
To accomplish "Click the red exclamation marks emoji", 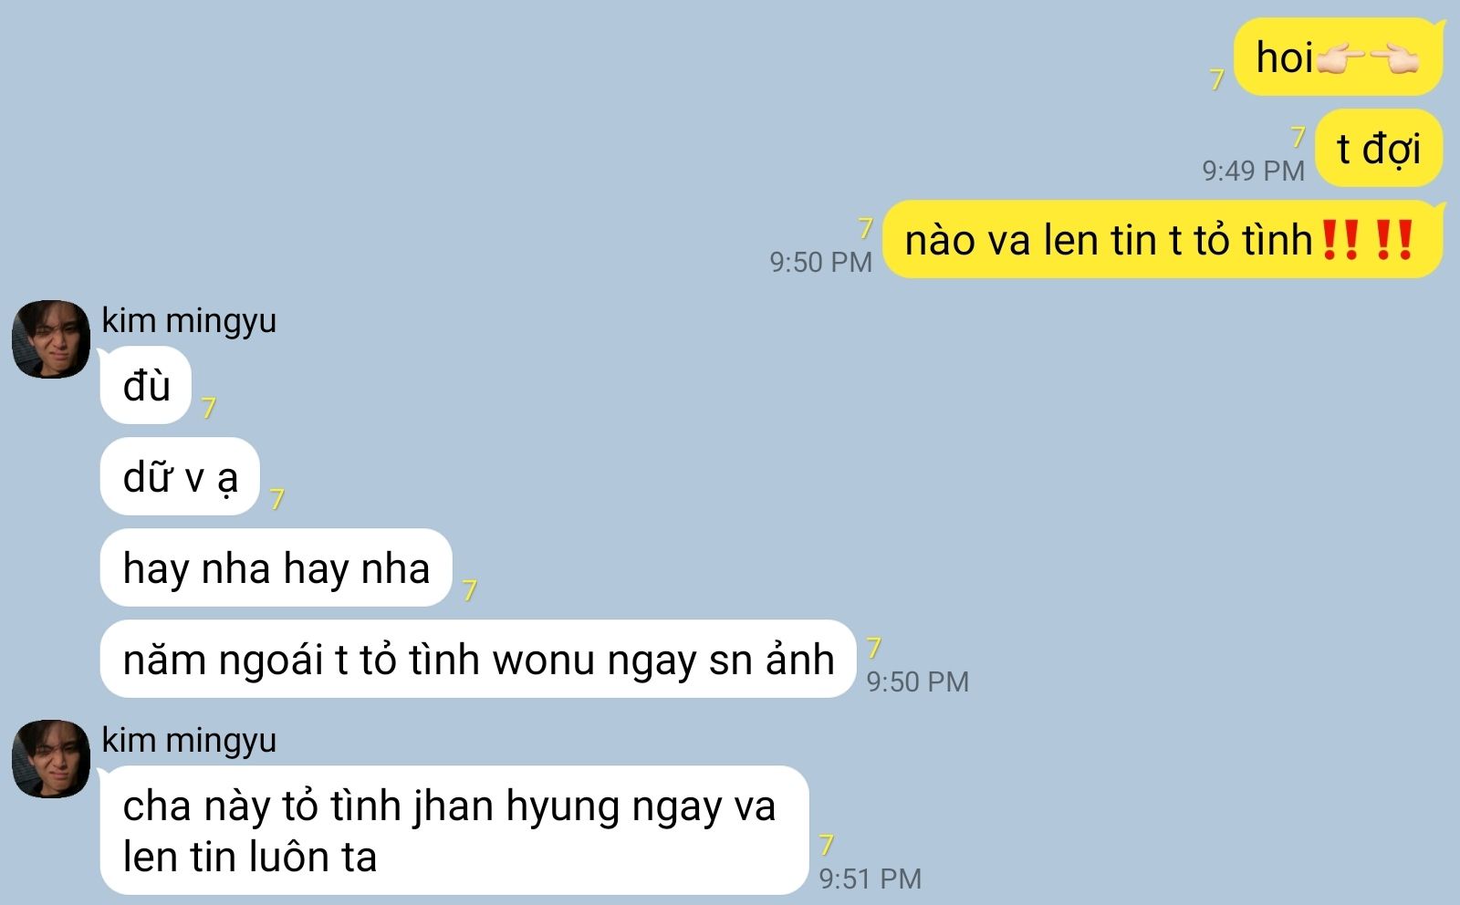I will click(1367, 240).
